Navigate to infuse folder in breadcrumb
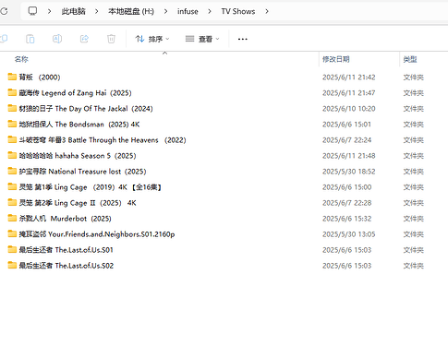 (188, 11)
